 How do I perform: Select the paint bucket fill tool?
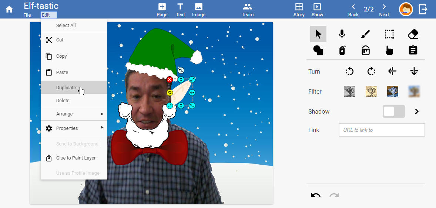click(x=365, y=50)
